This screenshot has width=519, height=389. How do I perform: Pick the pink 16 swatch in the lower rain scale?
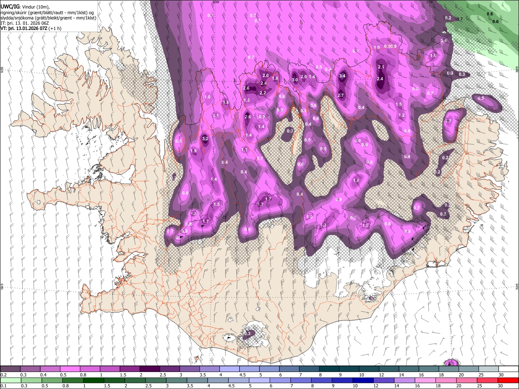coord(425,380)
